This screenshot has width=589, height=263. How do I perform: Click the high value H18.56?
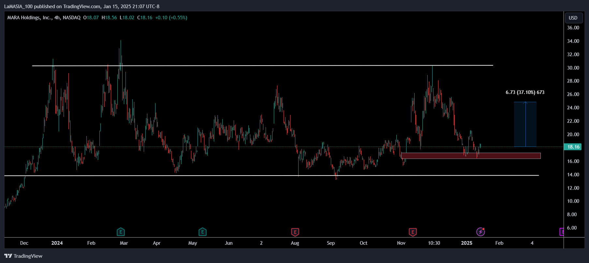click(109, 18)
